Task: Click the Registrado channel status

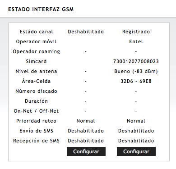Action: coord(136,32)
